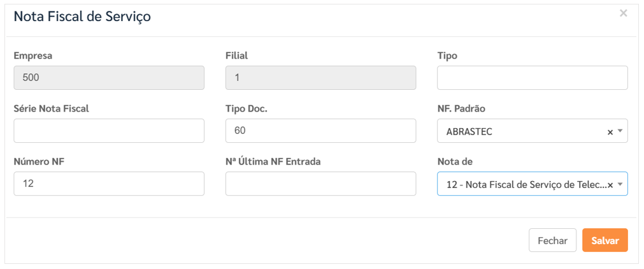Remove the selected Nota de value
The width and height of the screenshot is (644, 269).
(610, 185)
